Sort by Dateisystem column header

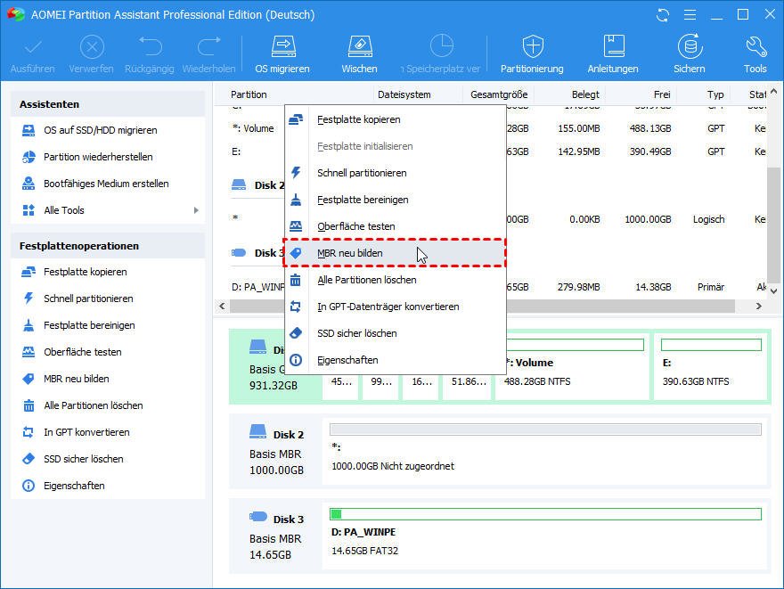tap(404, 94)
